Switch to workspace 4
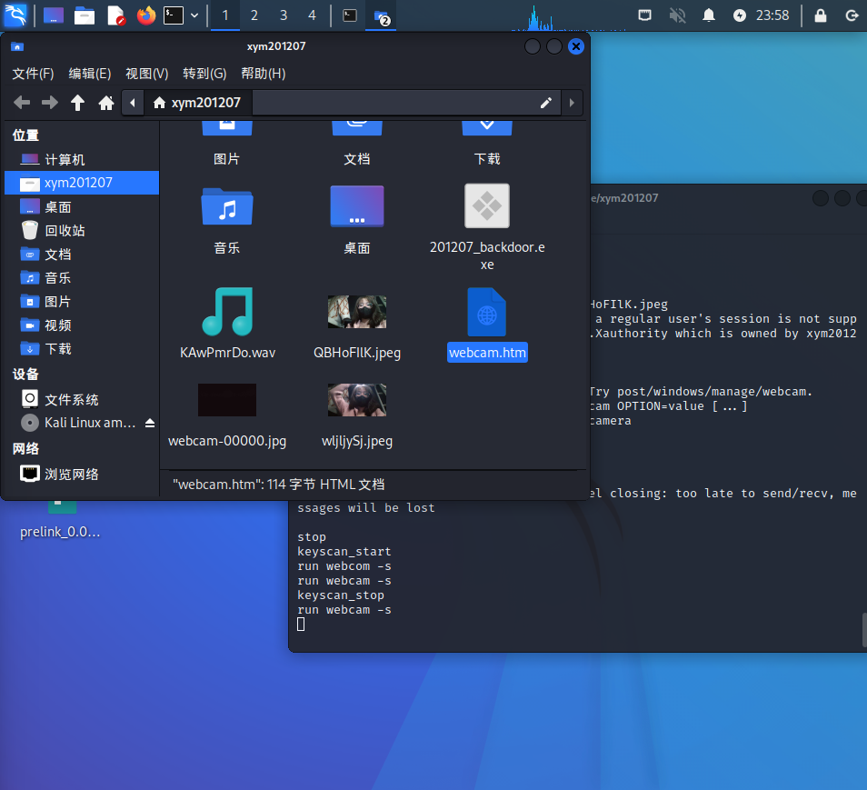This screenshot has height=790, width=867. click(313, 15)
